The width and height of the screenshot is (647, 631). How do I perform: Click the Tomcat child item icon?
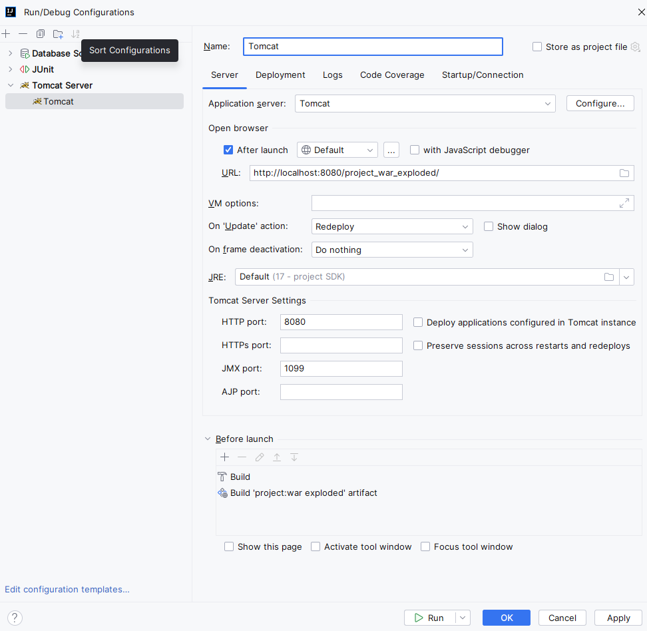(x=37, y=102)
